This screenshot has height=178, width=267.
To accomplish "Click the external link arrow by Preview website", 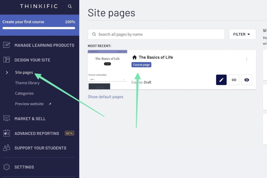I will tap(50, 104).
